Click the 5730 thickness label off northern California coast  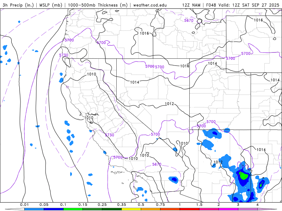pyautogui.click(x=64, y=55)
